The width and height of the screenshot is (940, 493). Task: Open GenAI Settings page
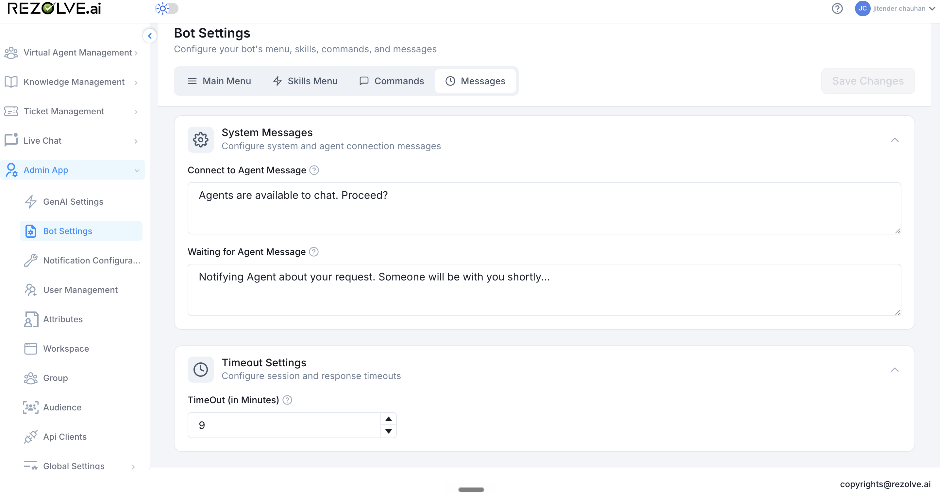point(73,202)
